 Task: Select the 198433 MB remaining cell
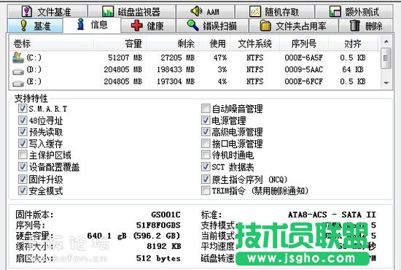[176, 69]
